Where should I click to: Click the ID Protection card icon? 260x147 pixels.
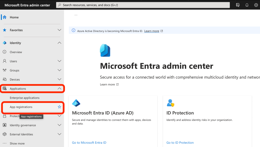click(x=170, y=103)
